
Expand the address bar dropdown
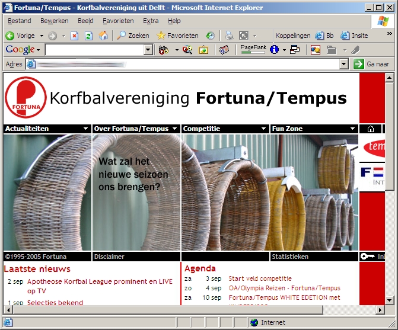343,64
